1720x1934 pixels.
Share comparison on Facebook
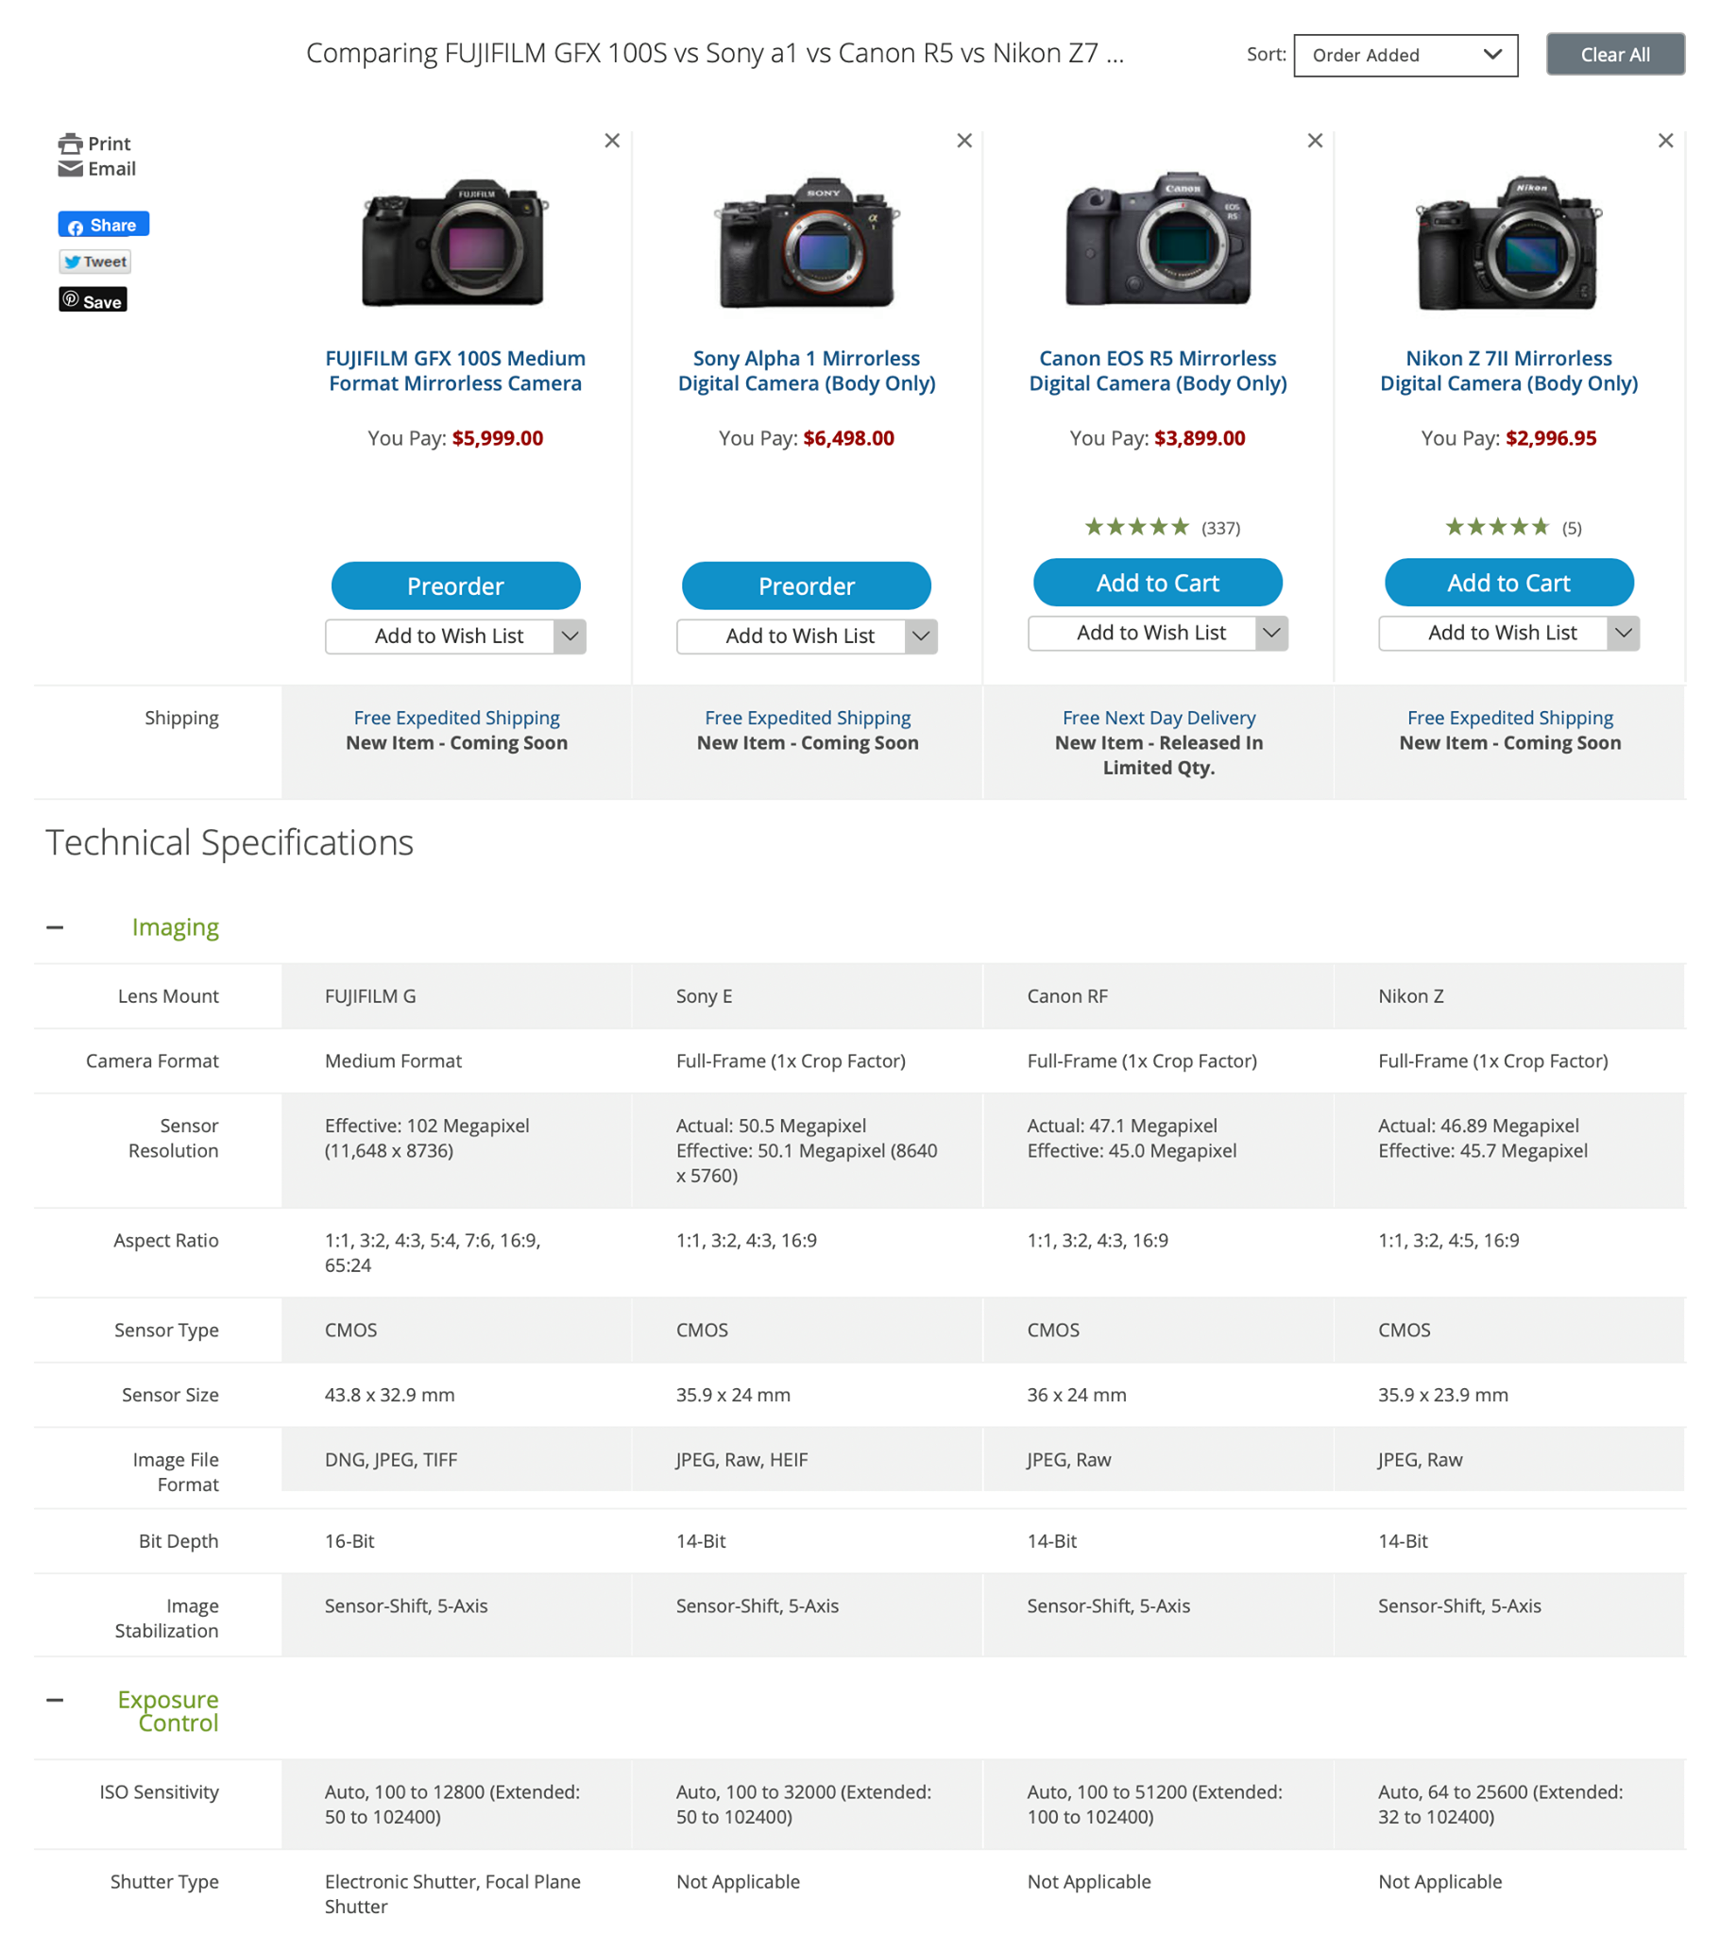click(103, 224)
